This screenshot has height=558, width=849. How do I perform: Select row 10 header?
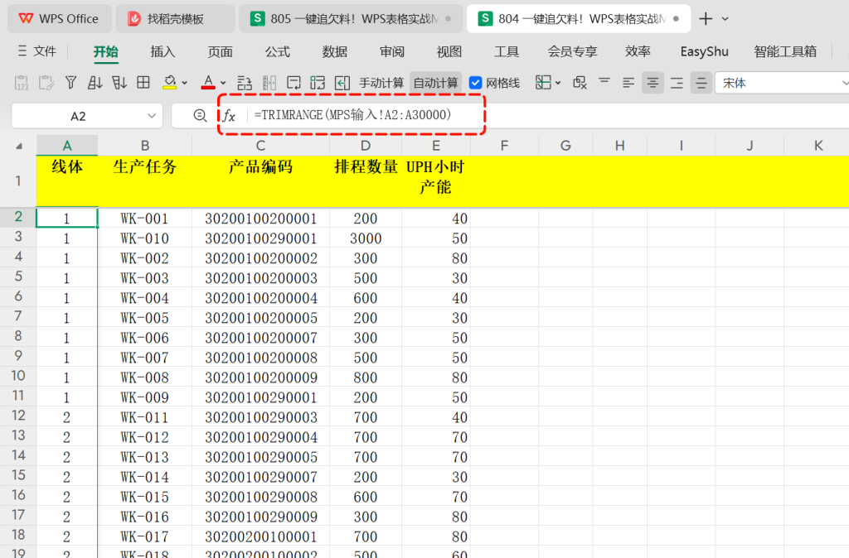(x=18, y=376)
